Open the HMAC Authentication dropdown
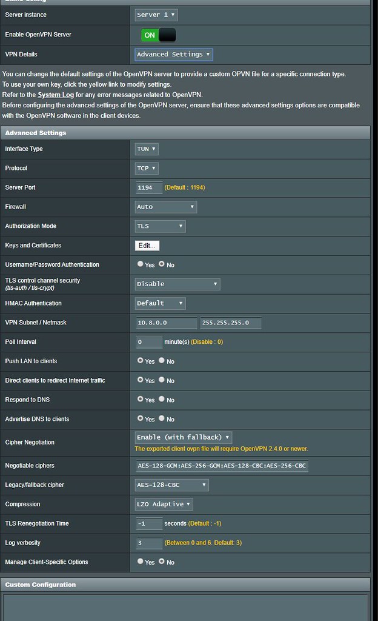The image size is (378, 621). [x=160, y=303]
